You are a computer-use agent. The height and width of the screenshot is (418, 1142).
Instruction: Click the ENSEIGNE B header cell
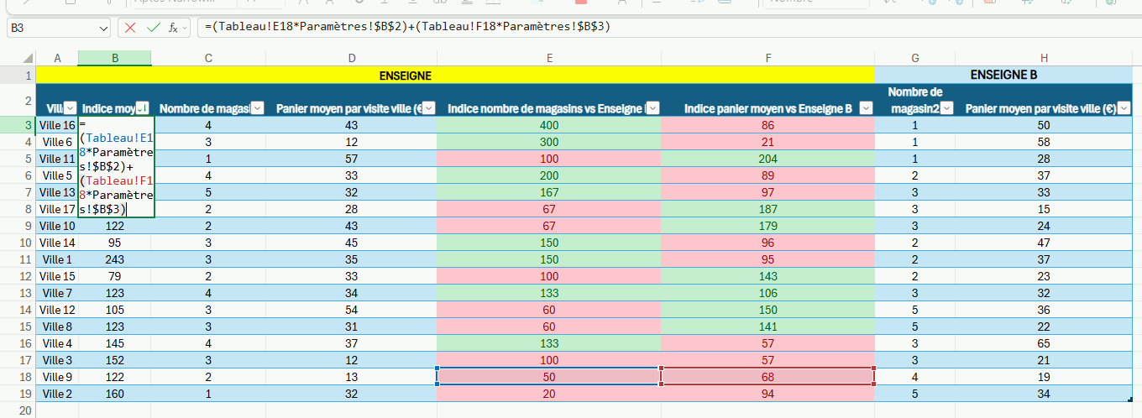[x=1003, y=76]
